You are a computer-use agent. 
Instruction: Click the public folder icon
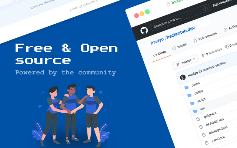pyautogui.click(x=189, y=95)
